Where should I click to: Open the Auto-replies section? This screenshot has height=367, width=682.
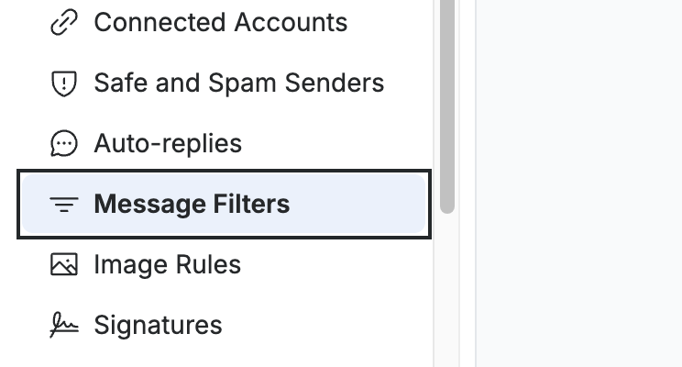point(168,143)
